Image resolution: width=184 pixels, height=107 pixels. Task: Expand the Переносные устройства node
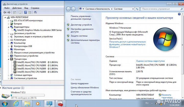tap(8, 56)
